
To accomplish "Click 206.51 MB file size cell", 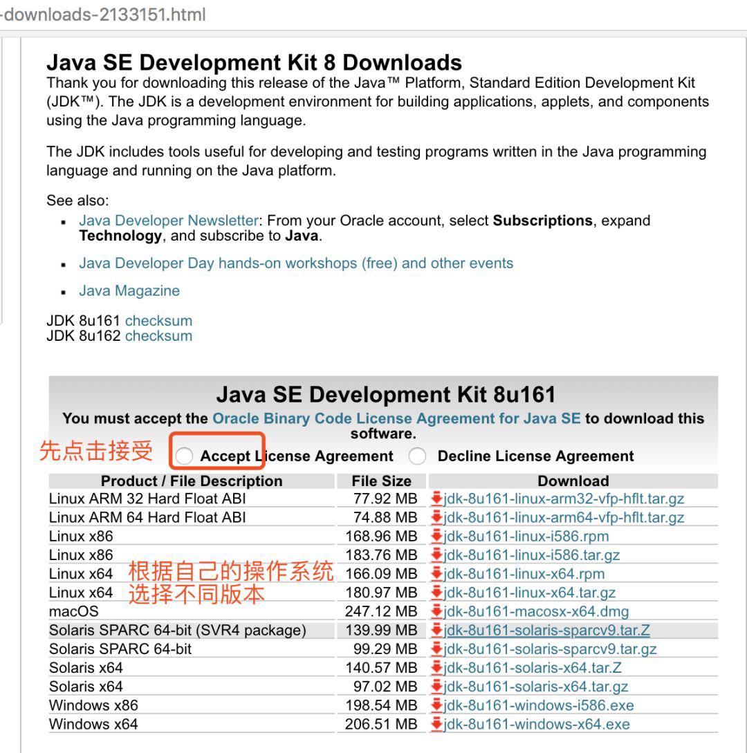I will 381,724.
